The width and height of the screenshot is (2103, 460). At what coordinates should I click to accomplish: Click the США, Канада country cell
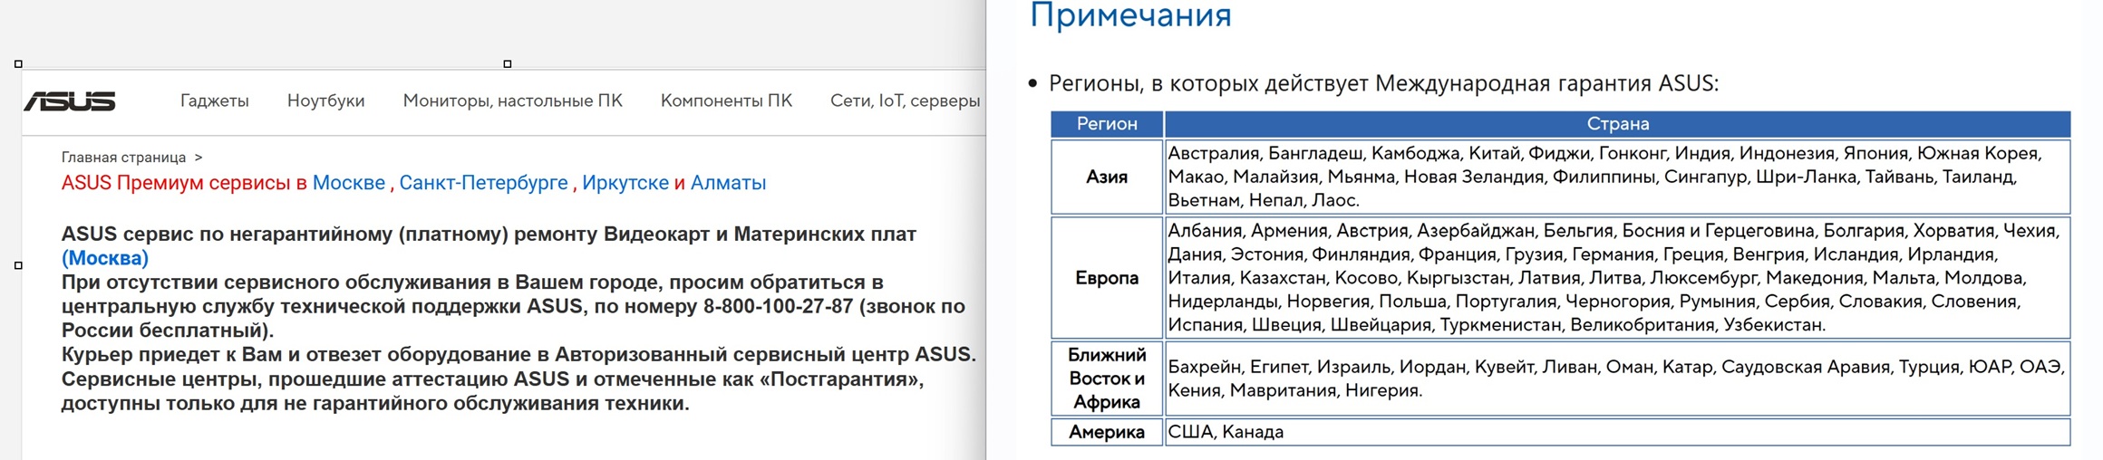click(1617, 432)
